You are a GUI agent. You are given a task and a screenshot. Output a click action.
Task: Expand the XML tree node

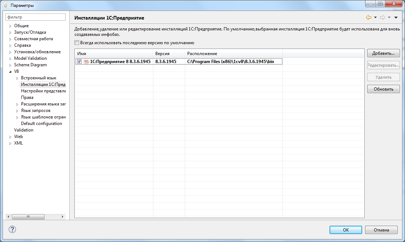[10, 143]
